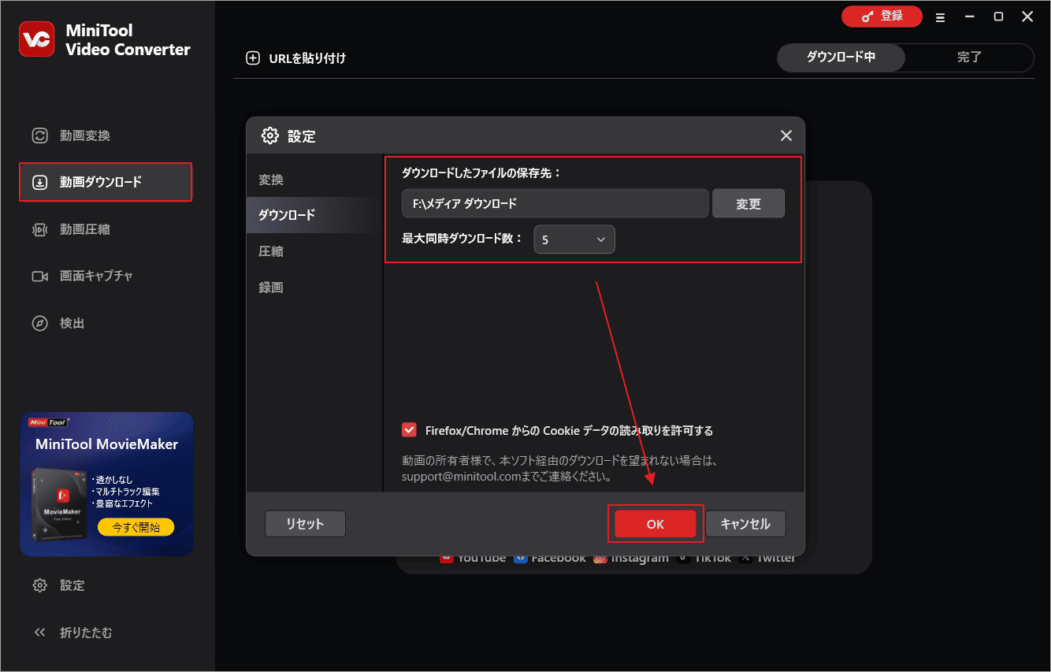Open 最大同時ダウンロード数 dropdown
Image resolution: width=1051 pixels, height=672 pixels.
(x=574, y=239)
